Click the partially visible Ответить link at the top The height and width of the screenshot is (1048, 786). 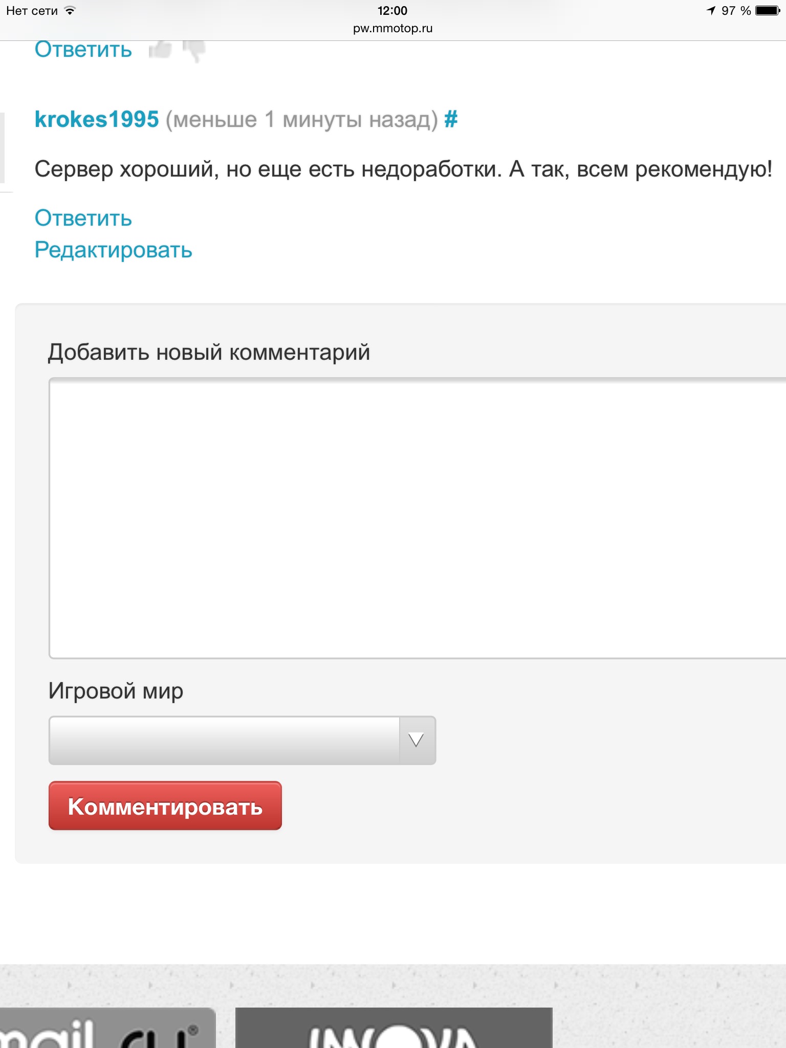pos(83,50)
